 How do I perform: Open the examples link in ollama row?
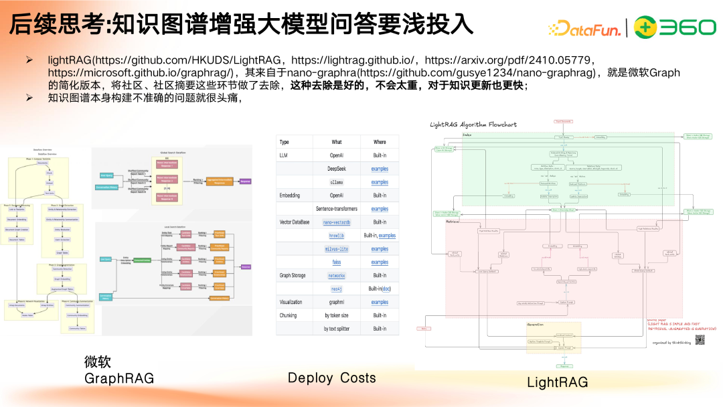pos(380,182)
